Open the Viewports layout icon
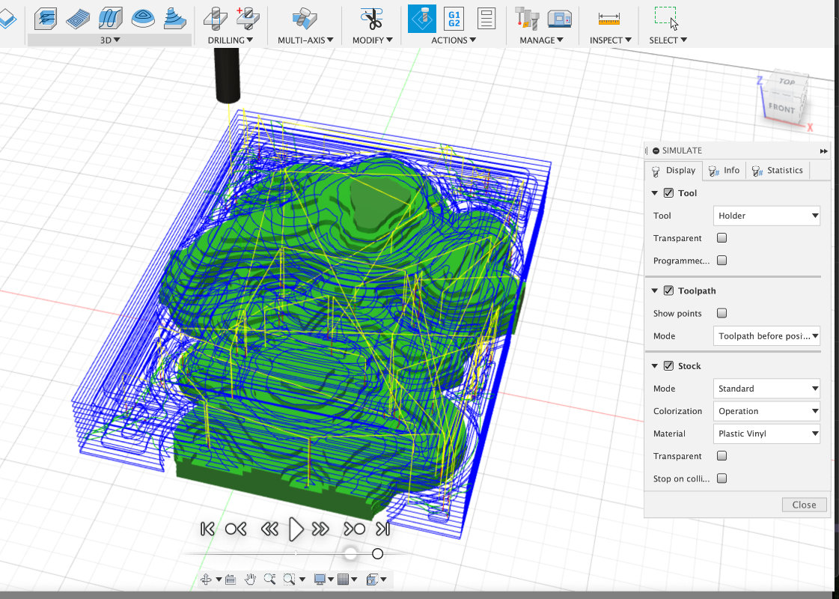The height and width of the screenshot is (599, 839). pyautogui.click(x=372, y=580)
